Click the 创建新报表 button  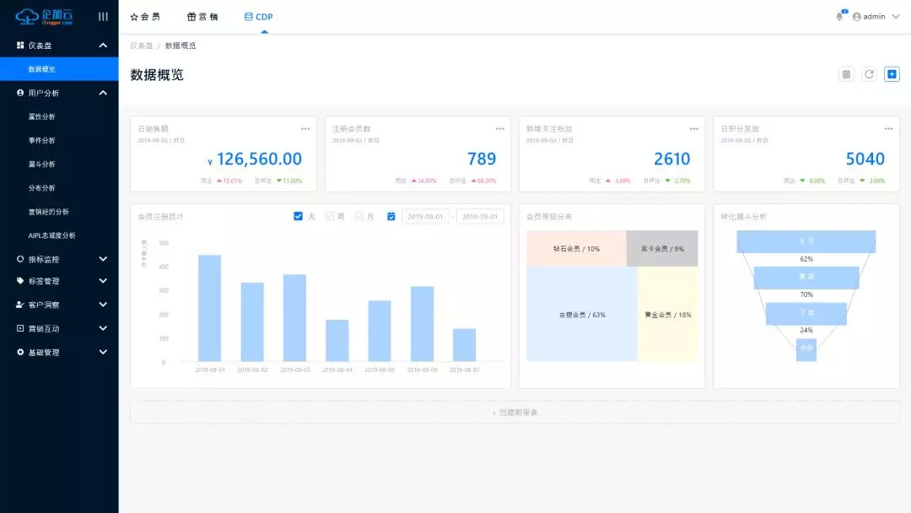(515, 412)
